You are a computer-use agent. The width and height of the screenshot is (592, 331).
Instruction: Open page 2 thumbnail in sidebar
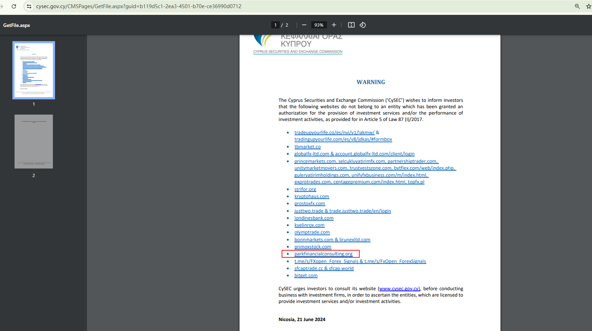tap(34, 142)
